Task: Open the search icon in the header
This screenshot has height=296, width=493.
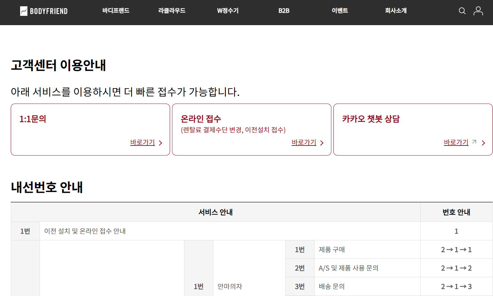Action: pyautogui.click(x=462, y=11)
